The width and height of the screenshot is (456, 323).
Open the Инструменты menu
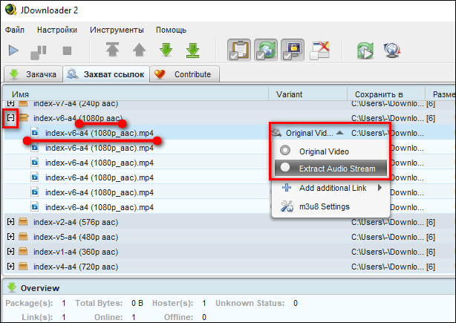(117, 30)
